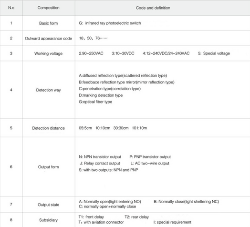Select the '101:10m' distance code
This screenshot has width=250, height=227.
tap(139, 128)
